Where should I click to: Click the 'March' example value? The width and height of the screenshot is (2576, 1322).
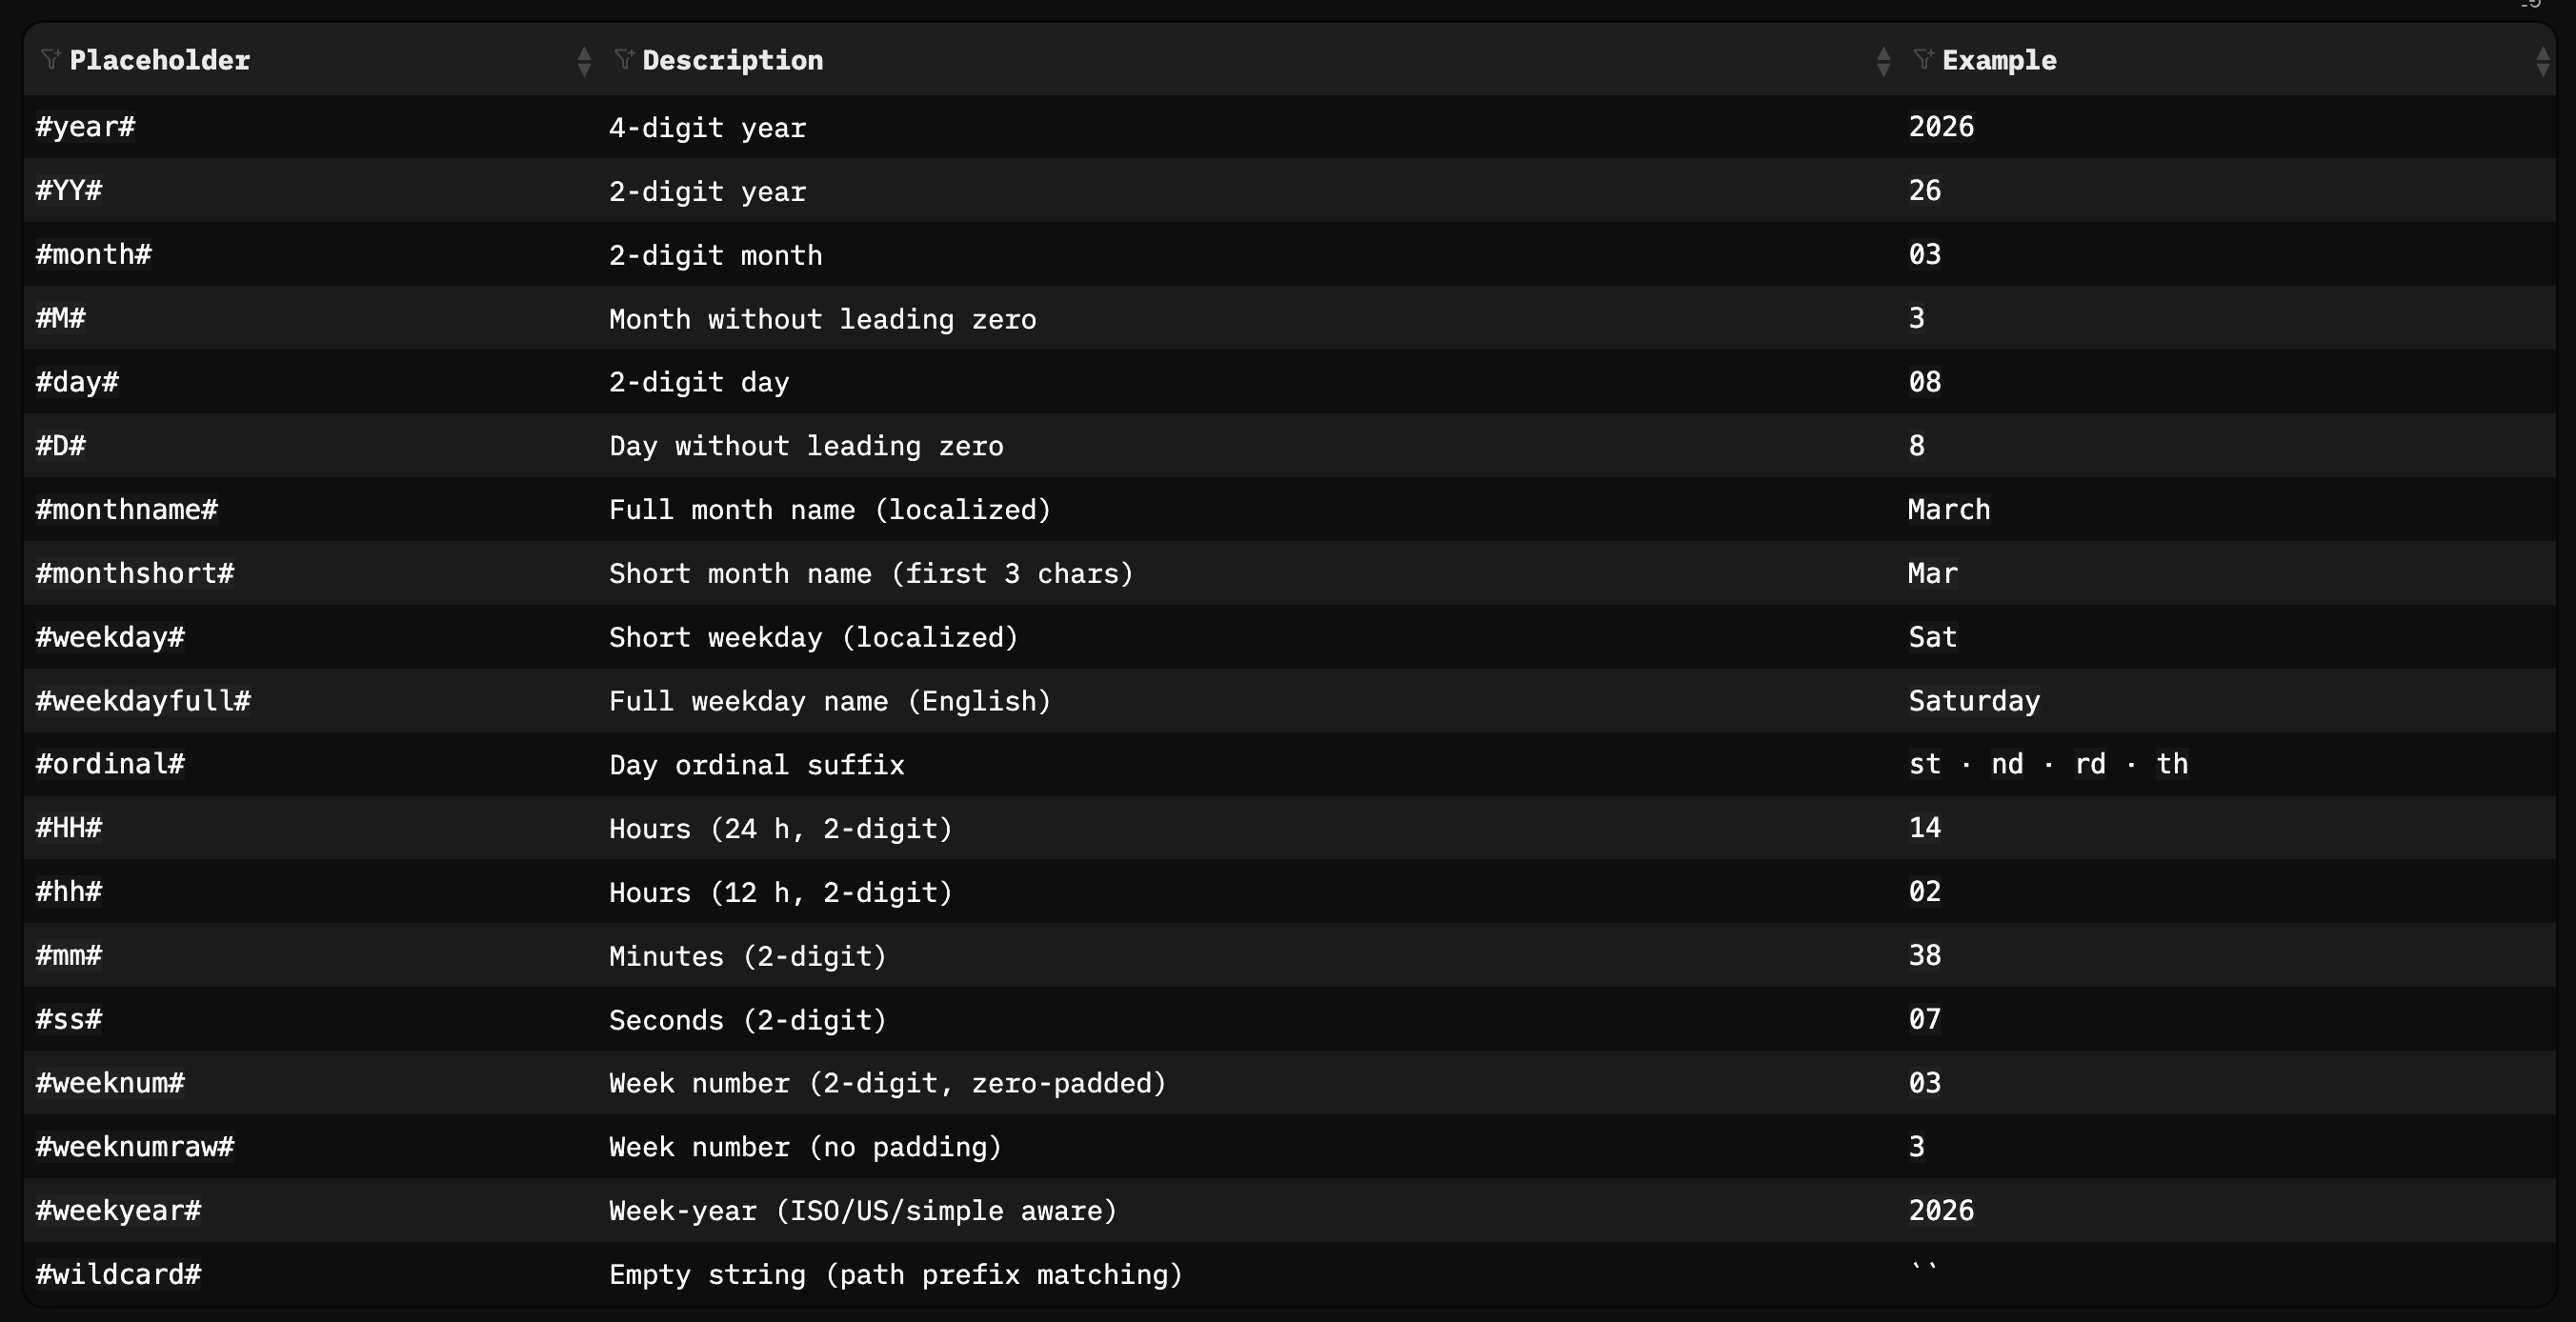pos(1949,510)
